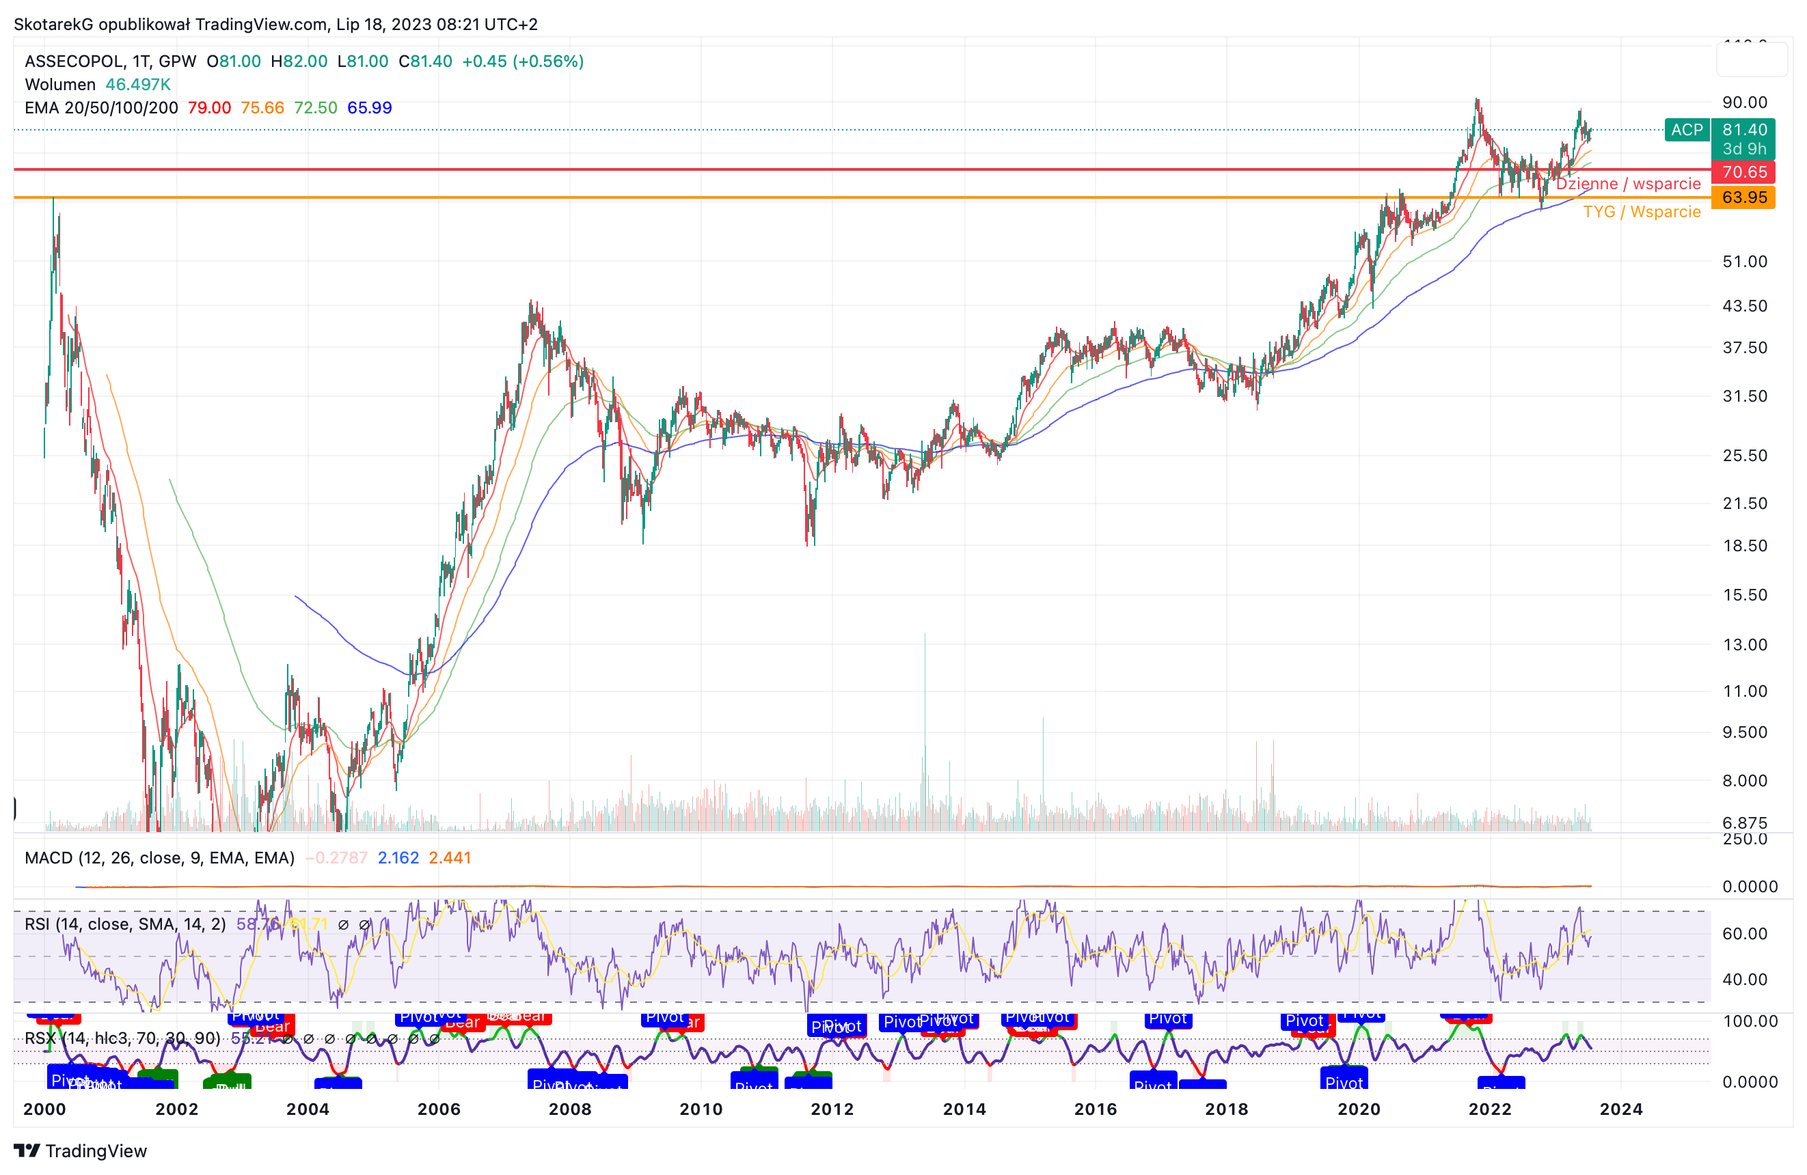This screenshot has height=1175, width=1807.
Task: Click the RSI axis label 60.00
Action: point(1745,934)
